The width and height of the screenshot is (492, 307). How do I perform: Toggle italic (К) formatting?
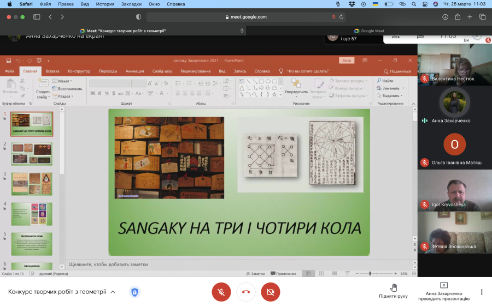(x=99, y=93)
